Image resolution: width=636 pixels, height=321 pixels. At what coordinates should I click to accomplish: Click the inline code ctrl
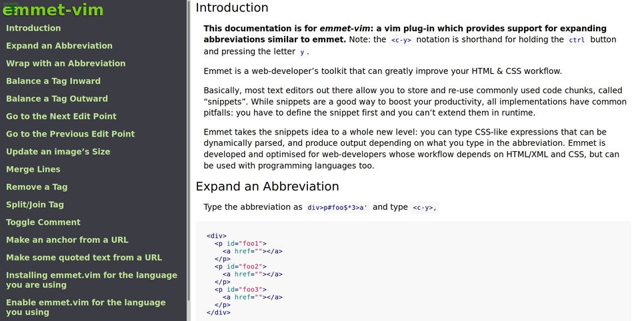(577, 40)
